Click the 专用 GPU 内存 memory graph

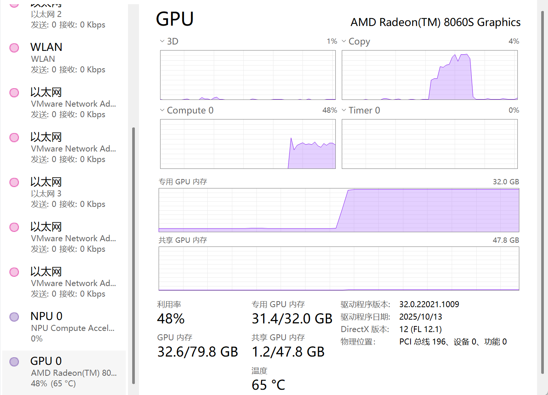(339, 210)
